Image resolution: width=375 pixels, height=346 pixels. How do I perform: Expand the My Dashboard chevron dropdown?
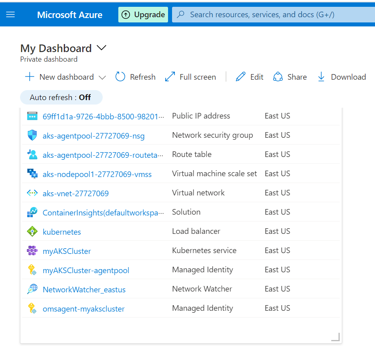(101, 48)
